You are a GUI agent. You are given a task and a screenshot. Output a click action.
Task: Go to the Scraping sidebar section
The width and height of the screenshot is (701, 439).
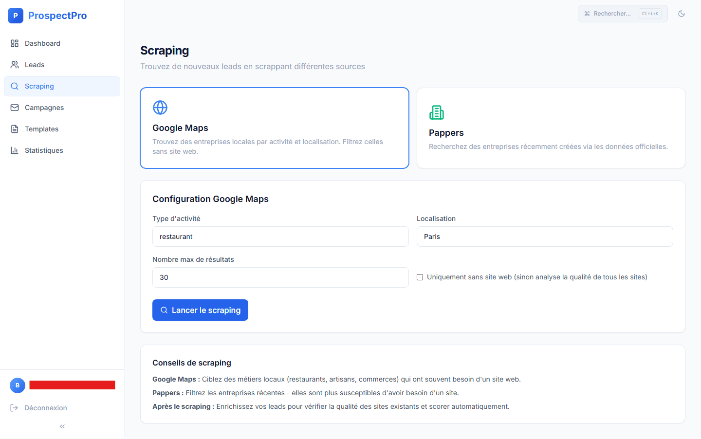tap(39, 86)
